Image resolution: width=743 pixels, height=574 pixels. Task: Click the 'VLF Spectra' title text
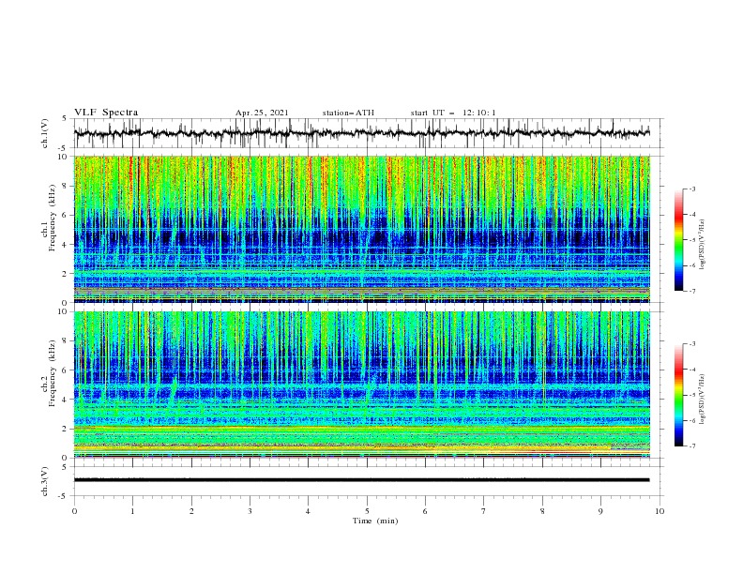click(106, 113)
